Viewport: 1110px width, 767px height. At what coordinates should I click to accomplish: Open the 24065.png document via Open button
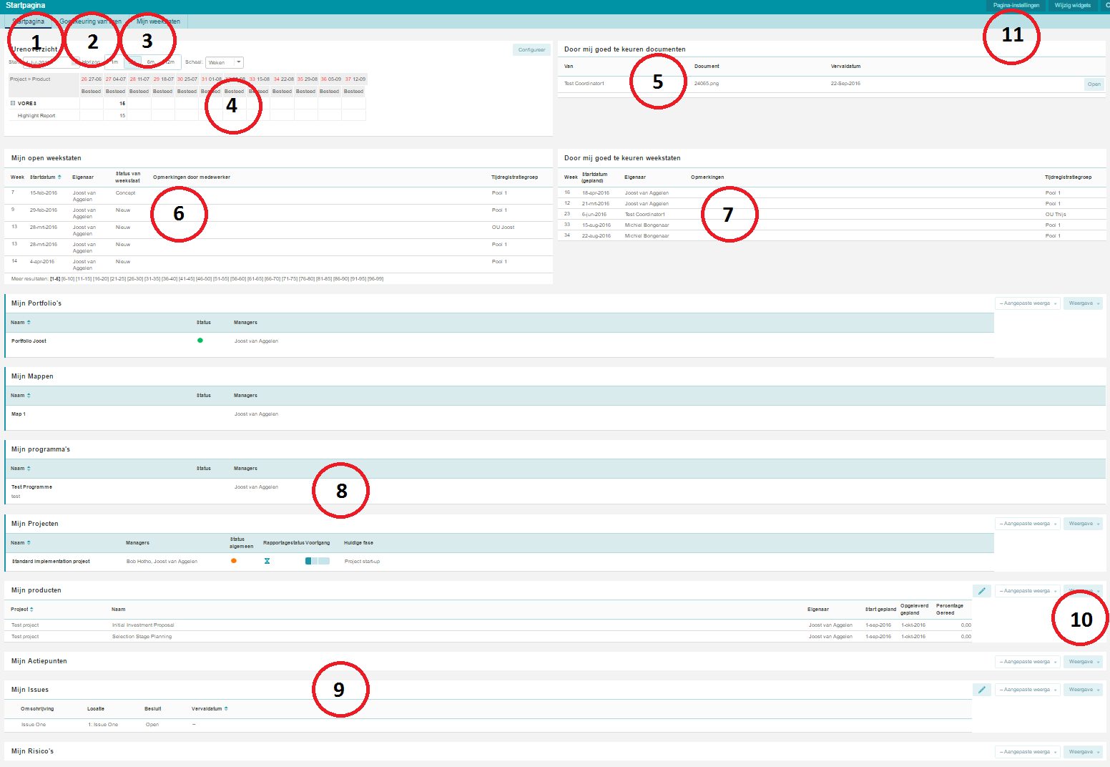click(x=1094, y=84)
